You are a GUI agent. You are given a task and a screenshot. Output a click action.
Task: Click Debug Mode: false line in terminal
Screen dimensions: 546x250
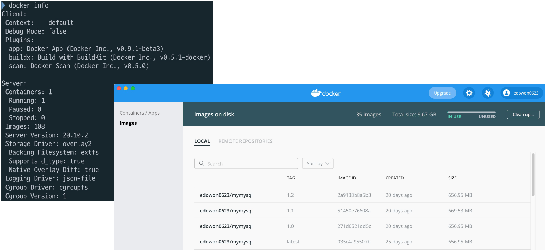coord(36,32)
